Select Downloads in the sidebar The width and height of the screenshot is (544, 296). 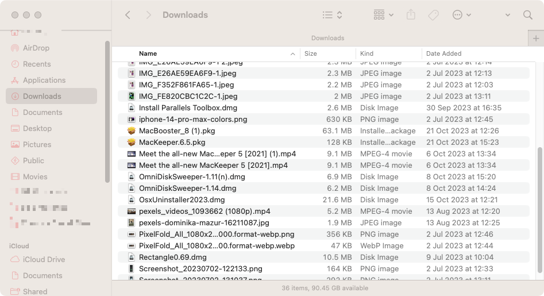click(x=51, y=96)
